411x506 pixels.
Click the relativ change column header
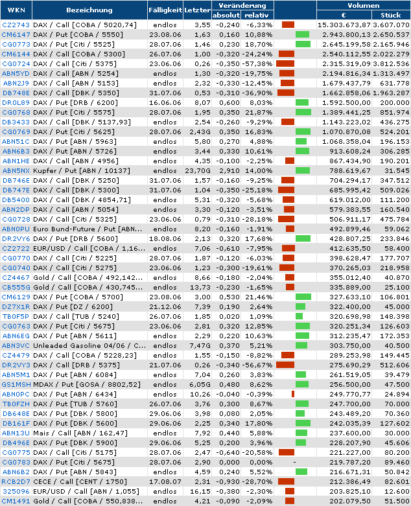point(256,15)
